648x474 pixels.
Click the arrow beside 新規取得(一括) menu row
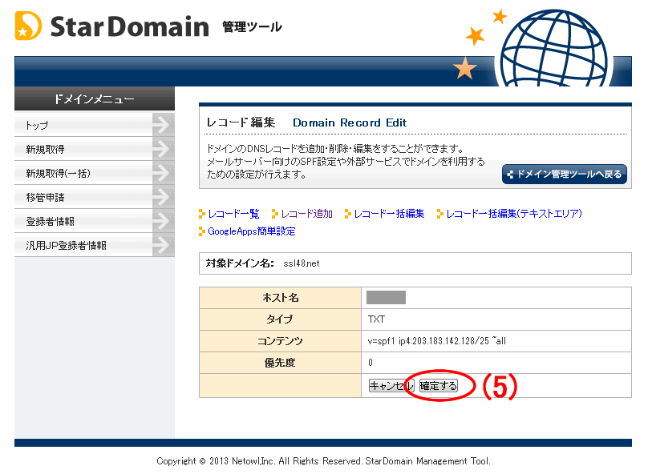point(164,173)
